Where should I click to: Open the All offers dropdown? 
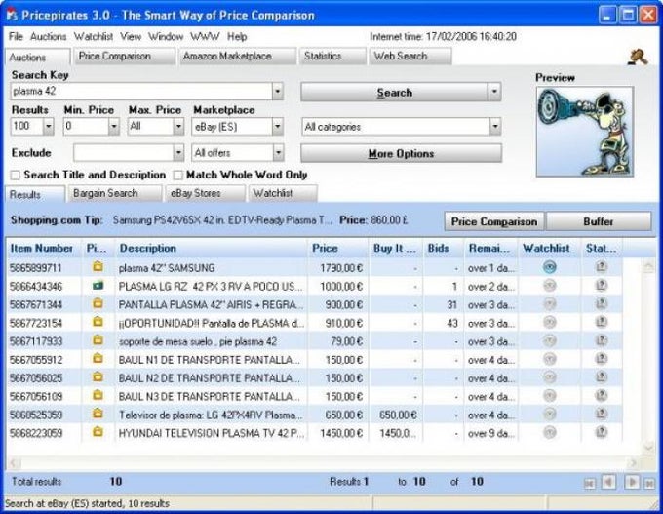(x=278, y=153)
